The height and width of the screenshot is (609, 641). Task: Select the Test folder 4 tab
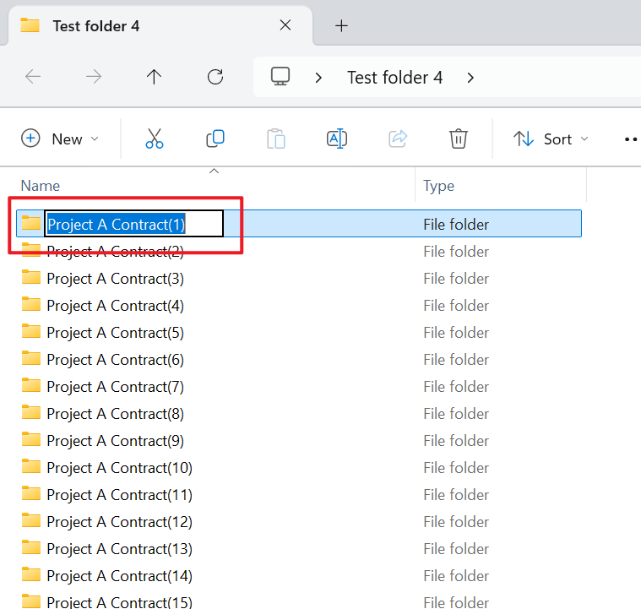click(96, 25)
